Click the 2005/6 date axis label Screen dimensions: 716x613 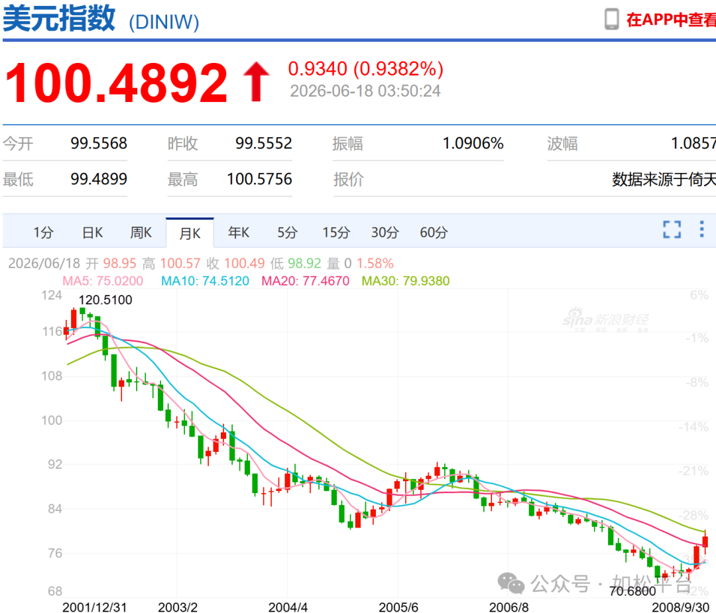[x=398, y=607]
